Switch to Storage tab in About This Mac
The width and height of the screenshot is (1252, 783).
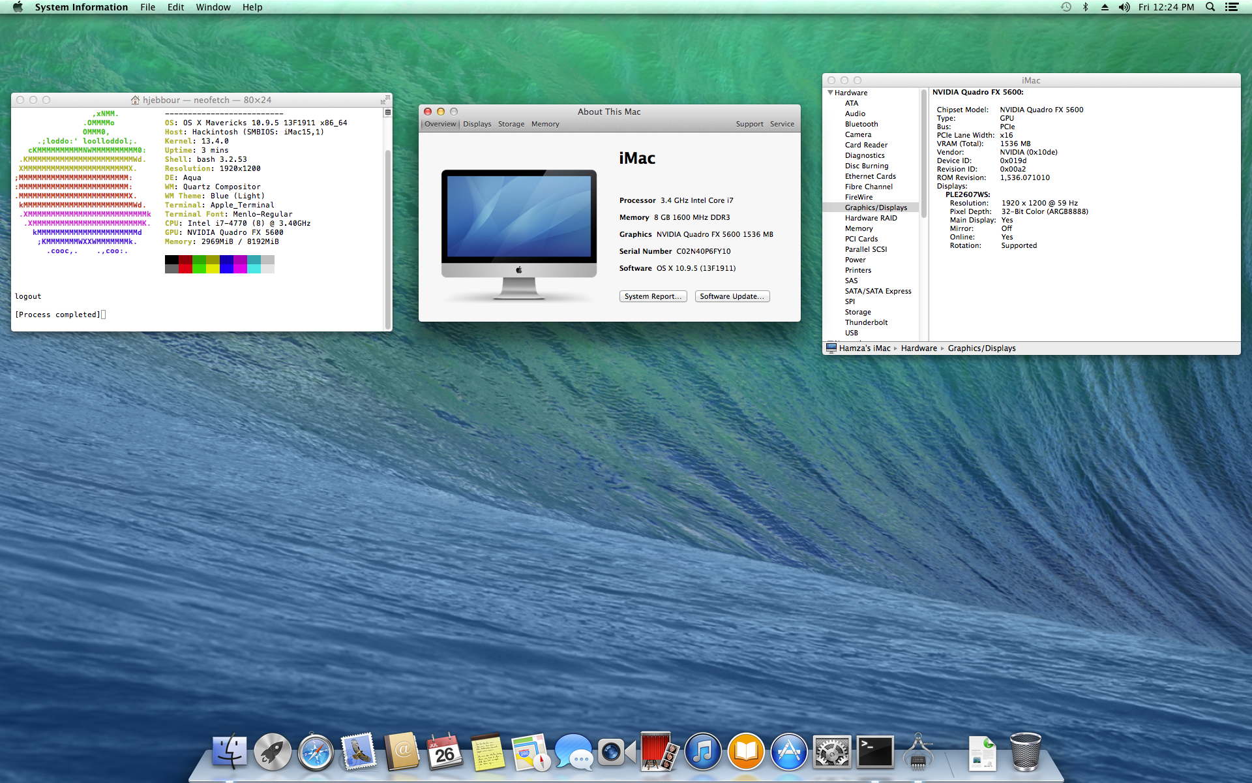pyautogui.click(x=511, y=124)
